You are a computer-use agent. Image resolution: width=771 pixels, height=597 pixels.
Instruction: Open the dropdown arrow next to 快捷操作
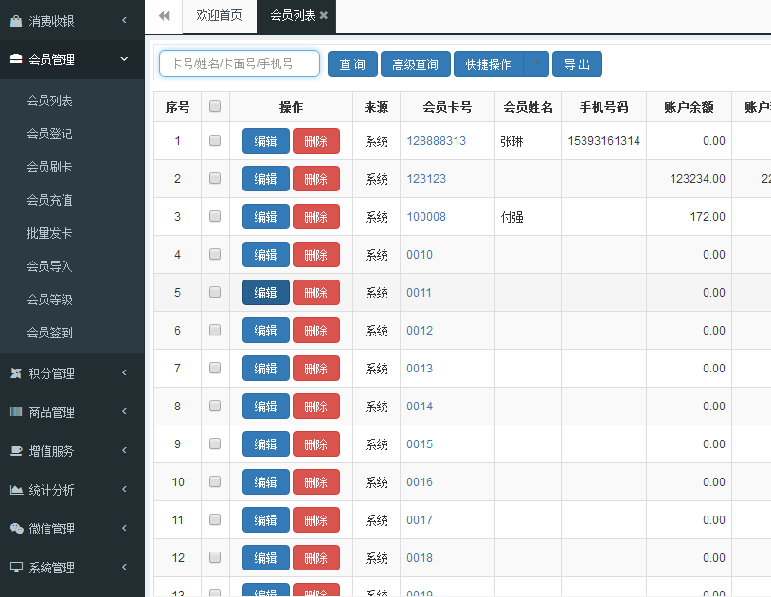[536, 64]
